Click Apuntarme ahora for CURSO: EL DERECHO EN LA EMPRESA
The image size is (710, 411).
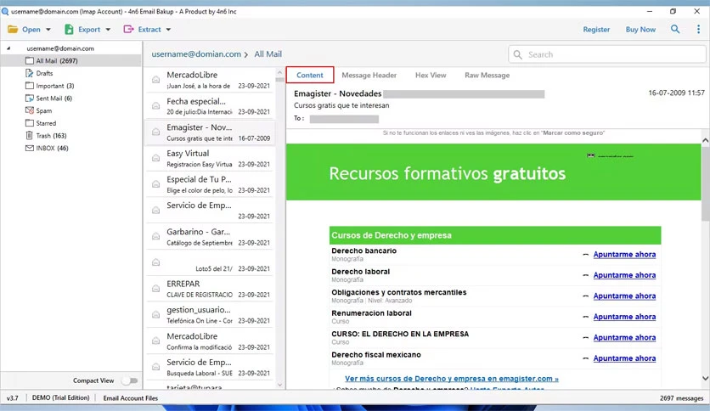pos(624,338)
